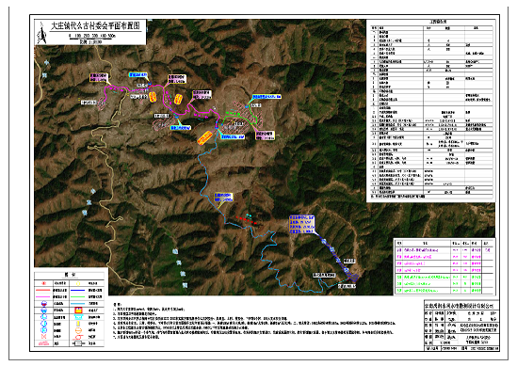Click the pink hatched area symbol in legend
Image resolution: width=517 pixels, height=366 pixels.
(x=43, y=343)
